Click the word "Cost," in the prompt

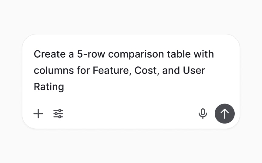pos(147,70)
